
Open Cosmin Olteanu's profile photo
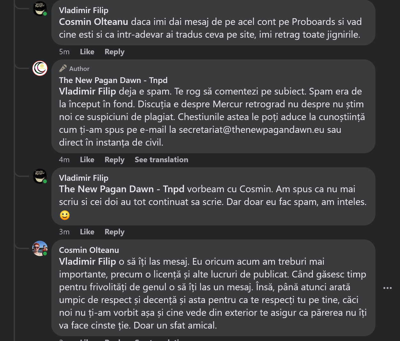[x=40, y=248]
